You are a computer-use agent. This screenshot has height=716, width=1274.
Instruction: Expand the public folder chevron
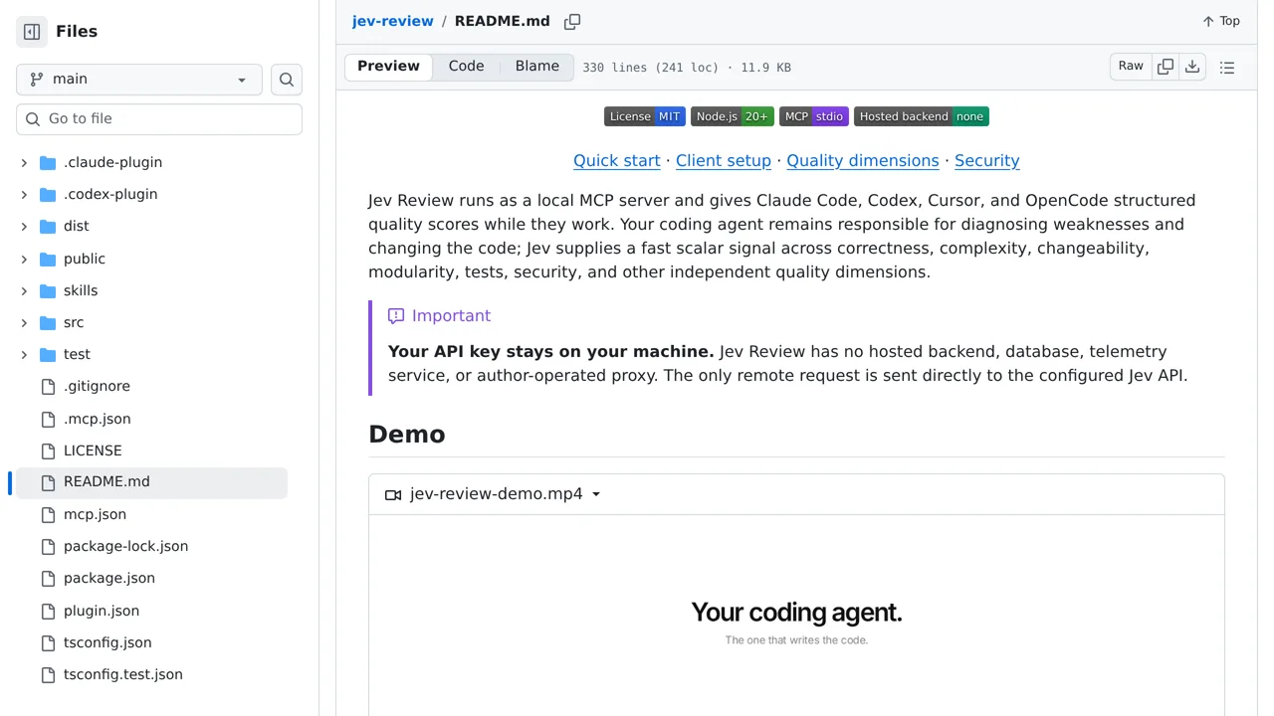click(x=24, y=259)
